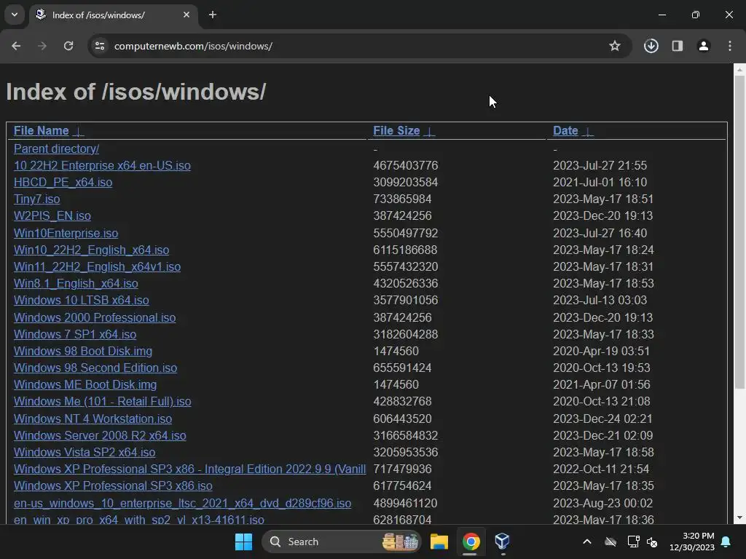The image size is (746, 559).
Task: Open Win11_22H2_English_x64v1.iso link
Action: pyautogui.click(x=97, y=266)
